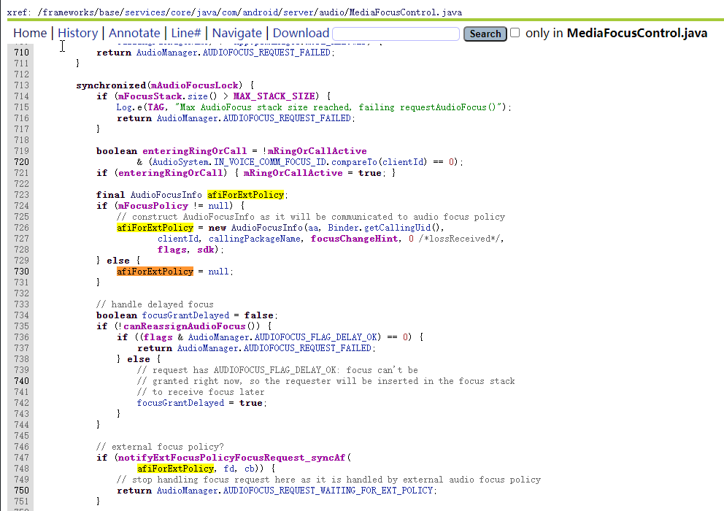Toggle Line# display
Image resolution: width=724 pixels, height=511 pixels.
coord(186,34)
